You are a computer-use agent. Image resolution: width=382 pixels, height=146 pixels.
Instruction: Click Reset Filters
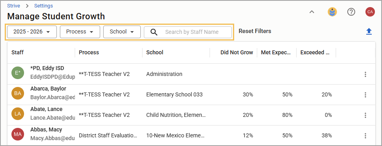tap(255, 31)
